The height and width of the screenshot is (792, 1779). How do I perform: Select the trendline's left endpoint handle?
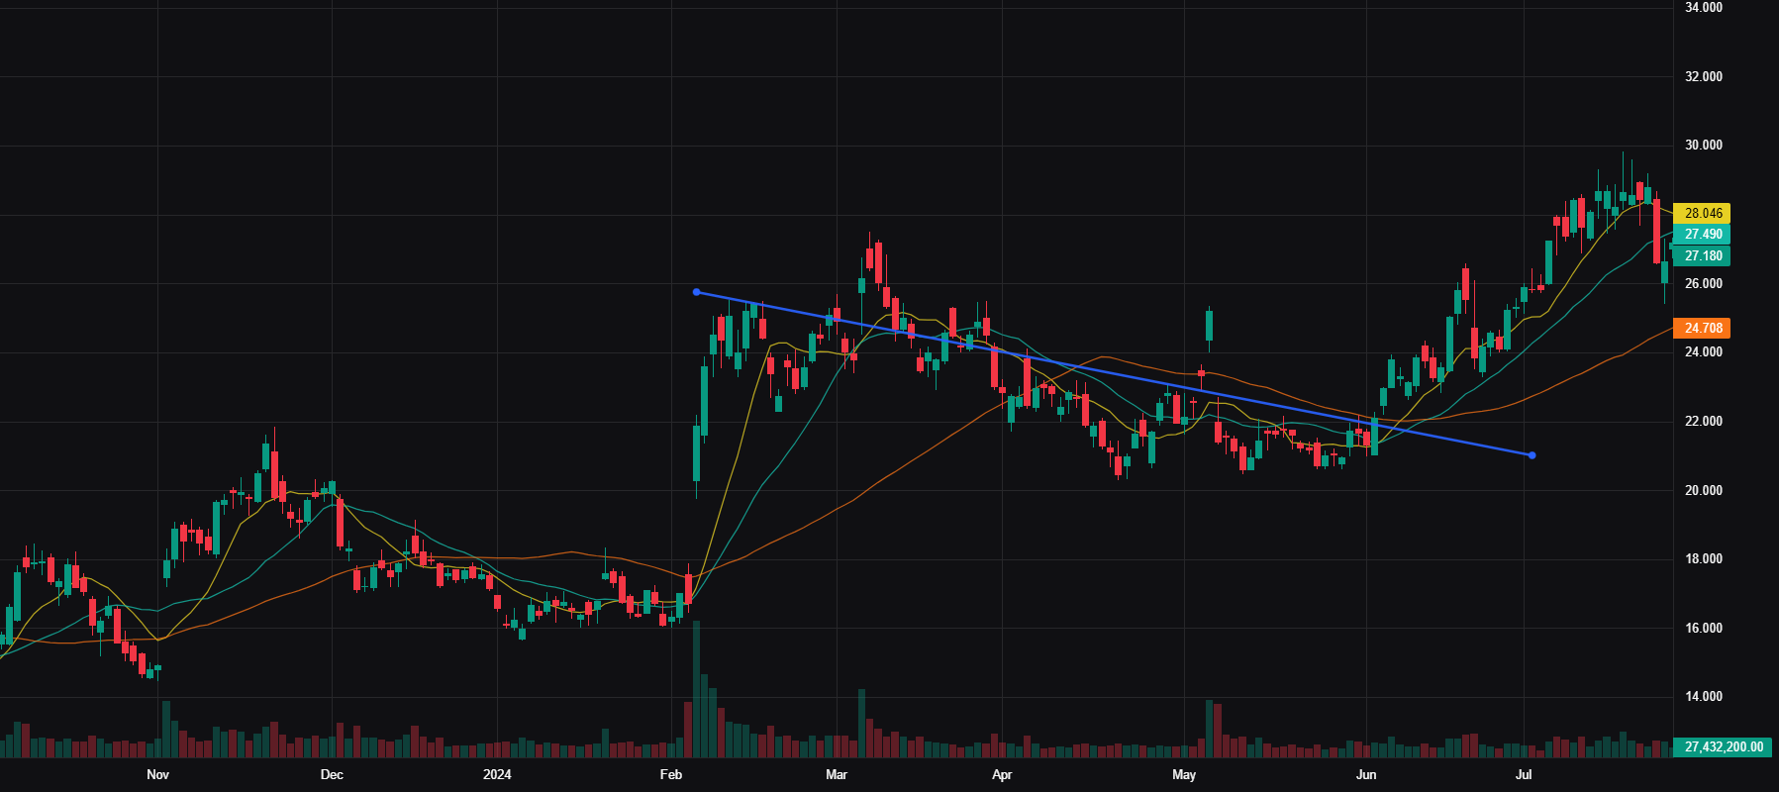pyautogui.click(x=697, y=292)
